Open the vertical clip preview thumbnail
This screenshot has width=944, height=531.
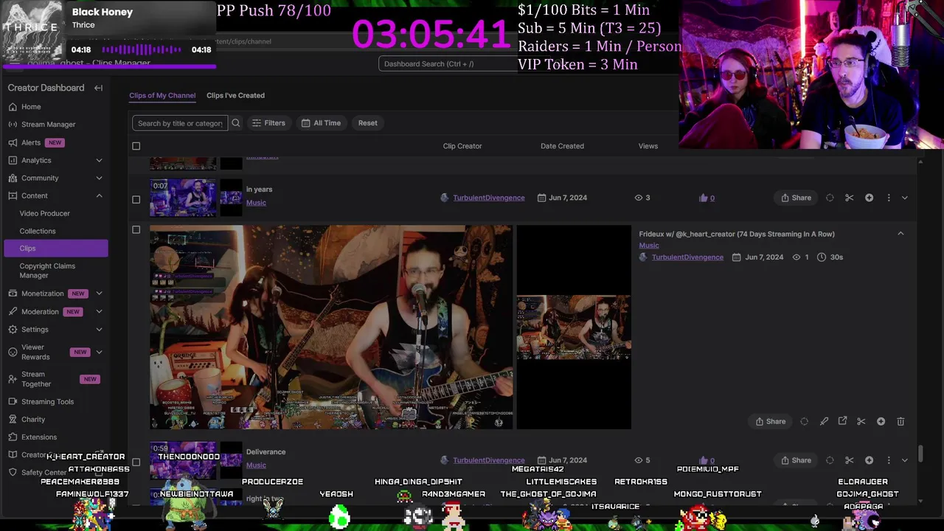click(574, 327)
